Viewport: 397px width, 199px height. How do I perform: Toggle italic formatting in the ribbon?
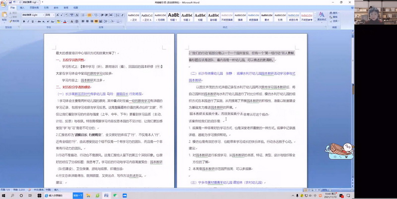[x=28, y=21]
